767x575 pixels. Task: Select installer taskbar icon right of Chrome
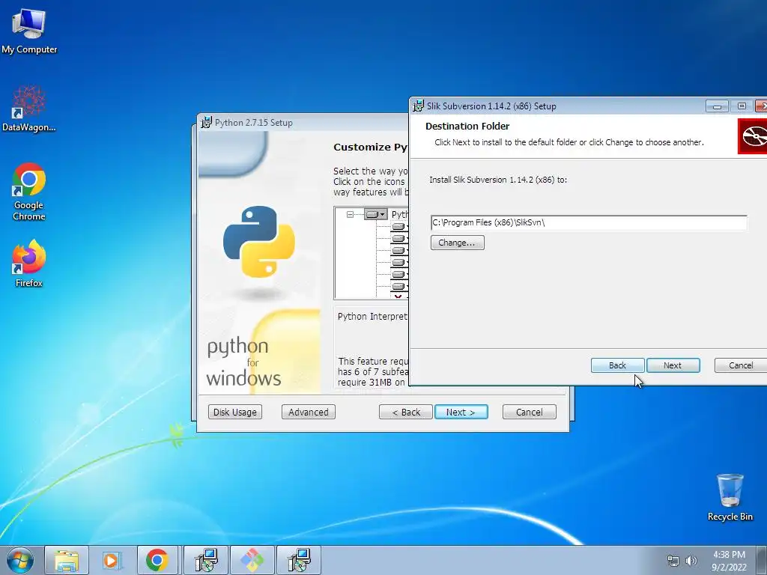pos(206,560)
